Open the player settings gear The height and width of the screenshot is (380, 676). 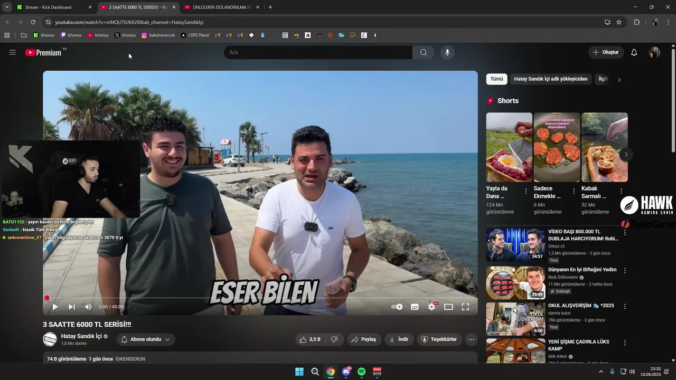pyautogui.click(x=432, y=307)
